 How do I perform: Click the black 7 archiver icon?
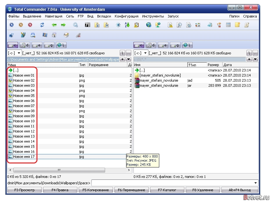87,25
